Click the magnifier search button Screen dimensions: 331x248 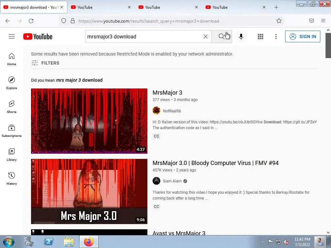[x=222, y=36]
